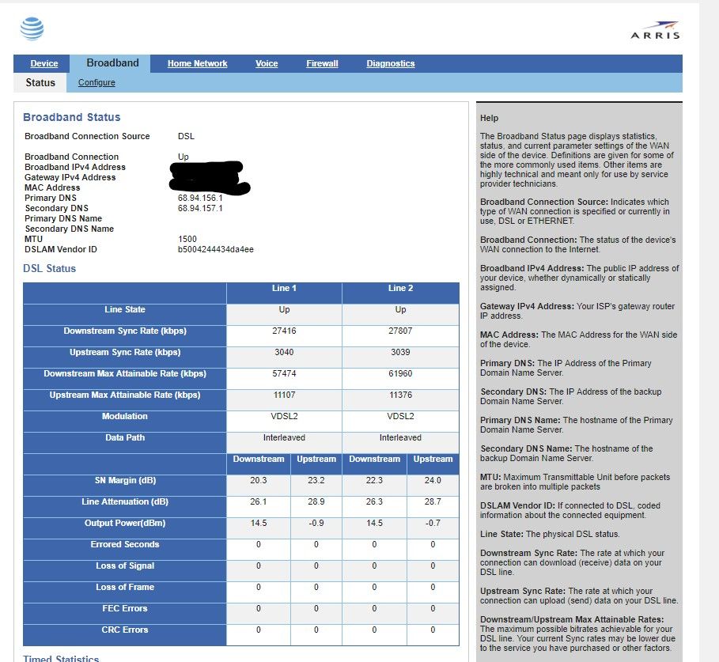Click the DSL Status section heading
The image size is (719, 662).
point(50,268)
